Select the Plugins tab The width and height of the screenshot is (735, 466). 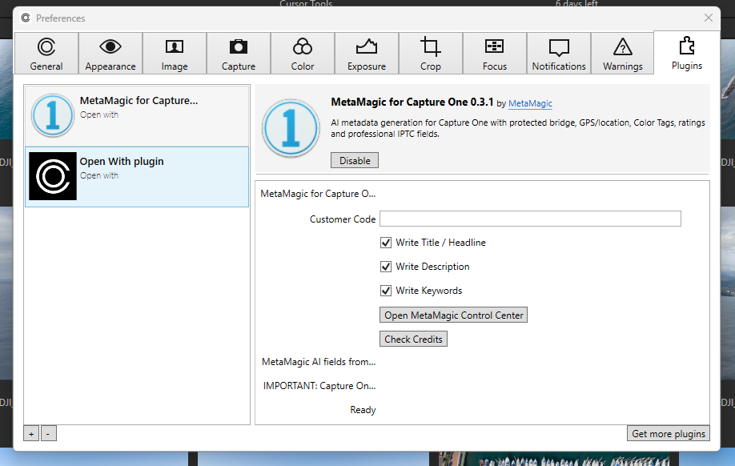coord(687,53)
